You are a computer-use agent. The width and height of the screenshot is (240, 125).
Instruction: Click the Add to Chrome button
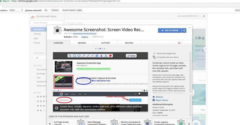pyautogui.click(x=170, y=30)
